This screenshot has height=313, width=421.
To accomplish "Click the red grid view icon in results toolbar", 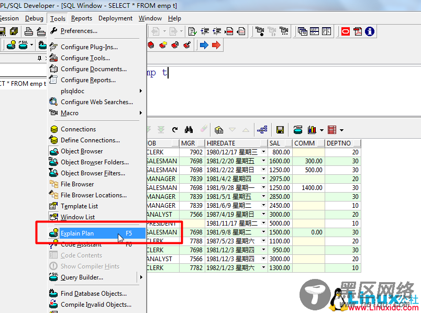I will [332, 130].
